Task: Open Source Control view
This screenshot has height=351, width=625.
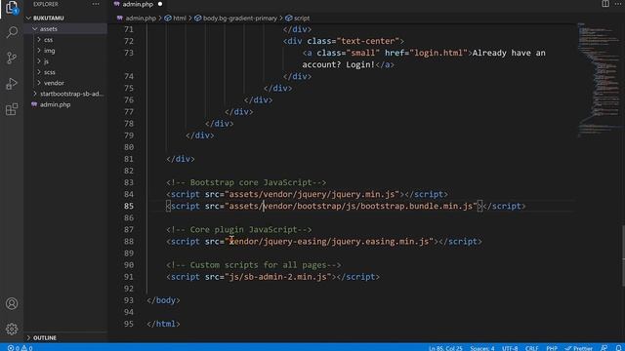Action: 12,58
